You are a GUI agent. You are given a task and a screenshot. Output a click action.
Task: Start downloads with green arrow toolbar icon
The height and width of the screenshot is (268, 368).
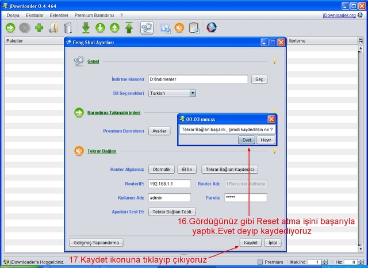[10, 28]
